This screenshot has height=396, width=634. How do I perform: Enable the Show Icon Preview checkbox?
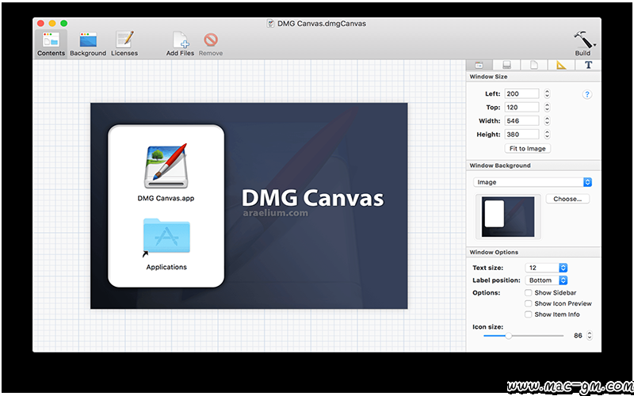pyautogui.click(x=528, y=303)
